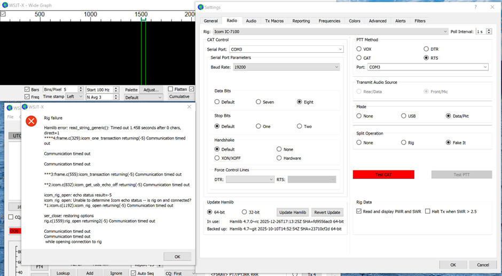Enable Halt Tx when SWR > 2.5
The image size is (502, 276).
428,211
